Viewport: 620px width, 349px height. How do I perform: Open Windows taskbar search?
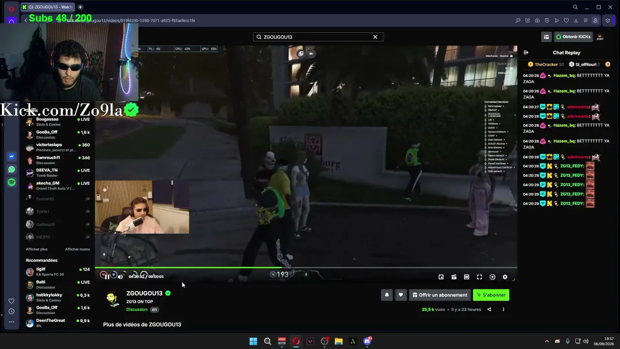[x=267, y=341]
